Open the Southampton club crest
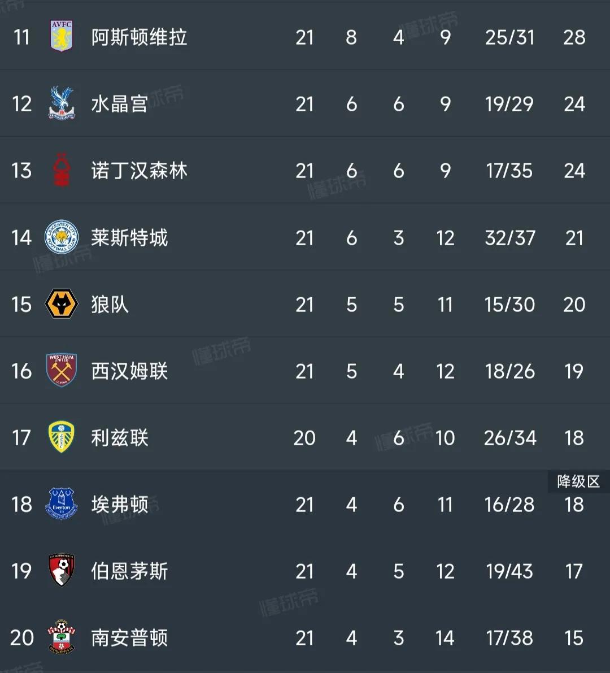This screenshot has width=610, height=673. pyautogui.click(x=61, y=637)
